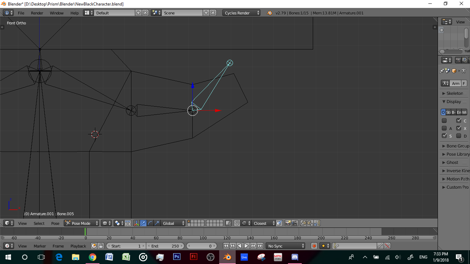Toggle lock camera to layers icon
The height and width of the screenshot is (264, 470).
point(228,223)
